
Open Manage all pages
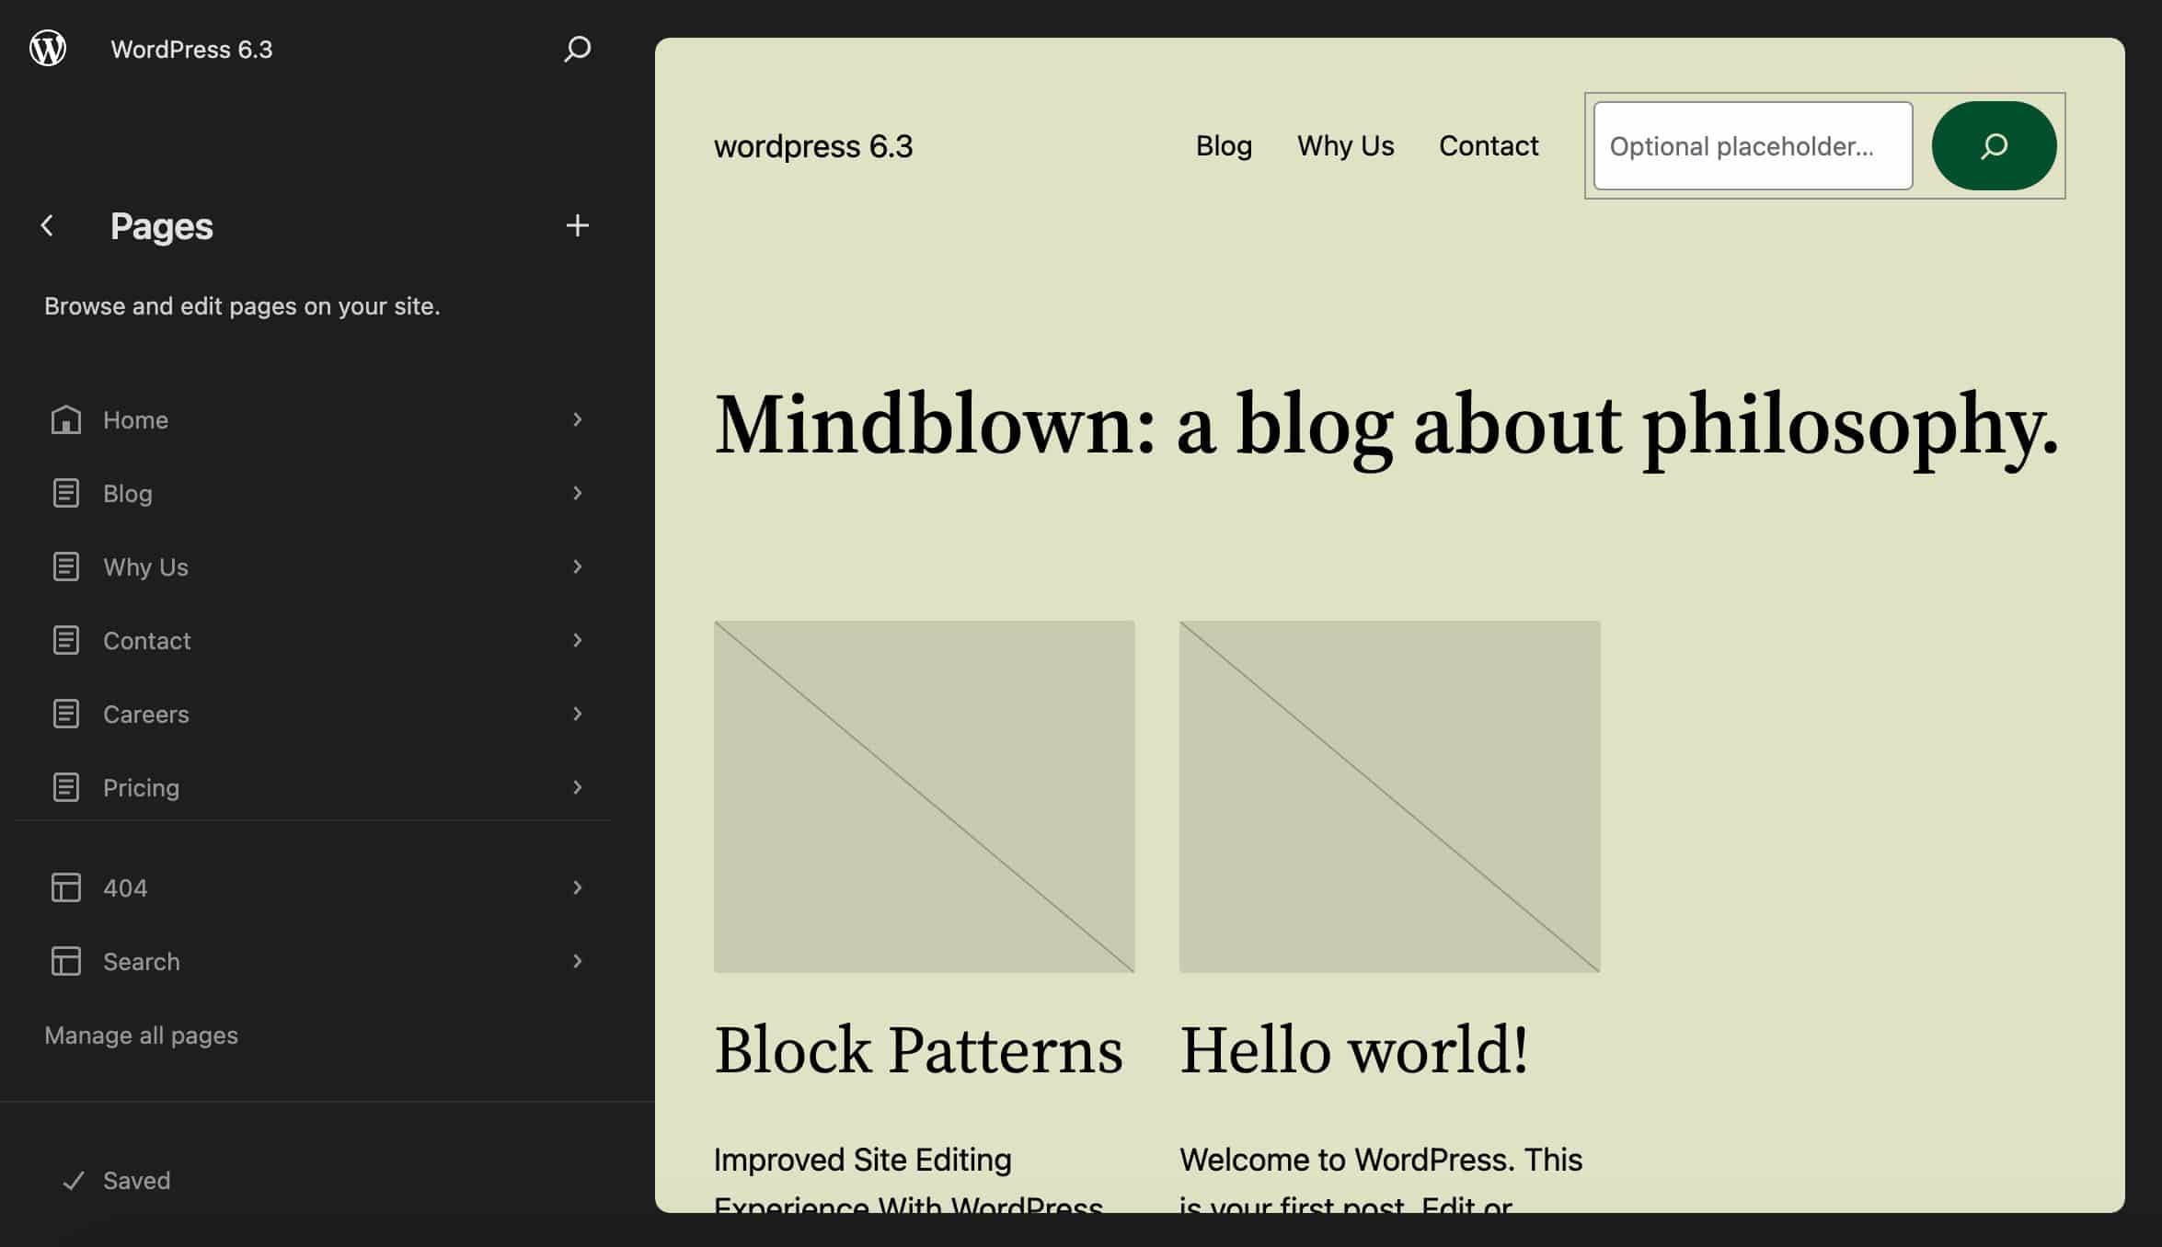click(141, 1034)
